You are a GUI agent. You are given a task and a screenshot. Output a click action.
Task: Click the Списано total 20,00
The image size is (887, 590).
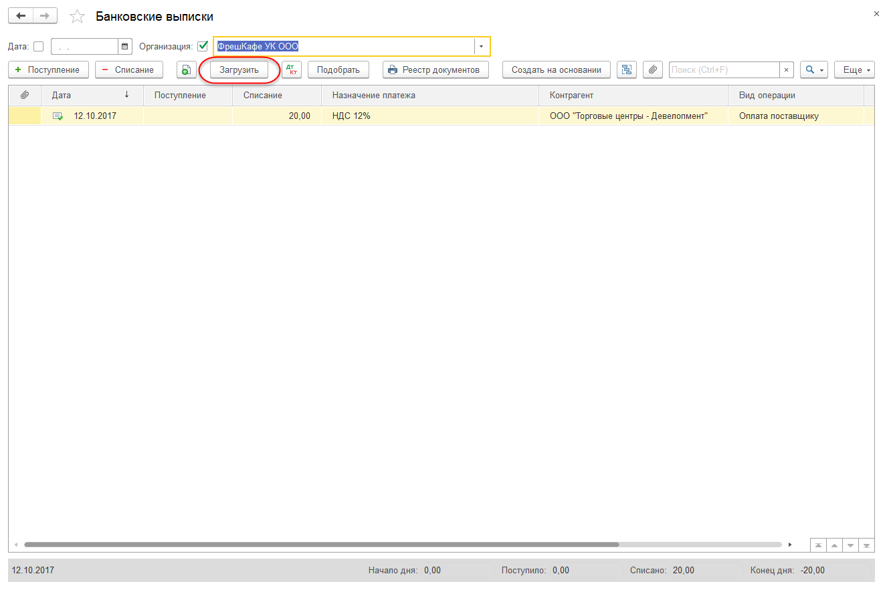point(684,571)
